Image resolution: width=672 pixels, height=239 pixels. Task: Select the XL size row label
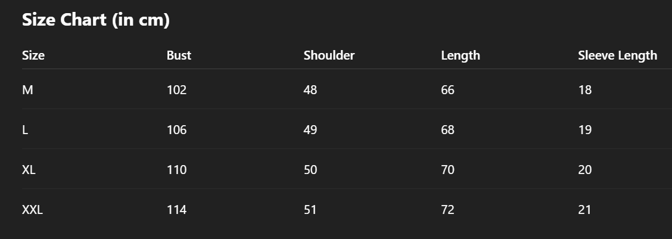click(29, 169)
